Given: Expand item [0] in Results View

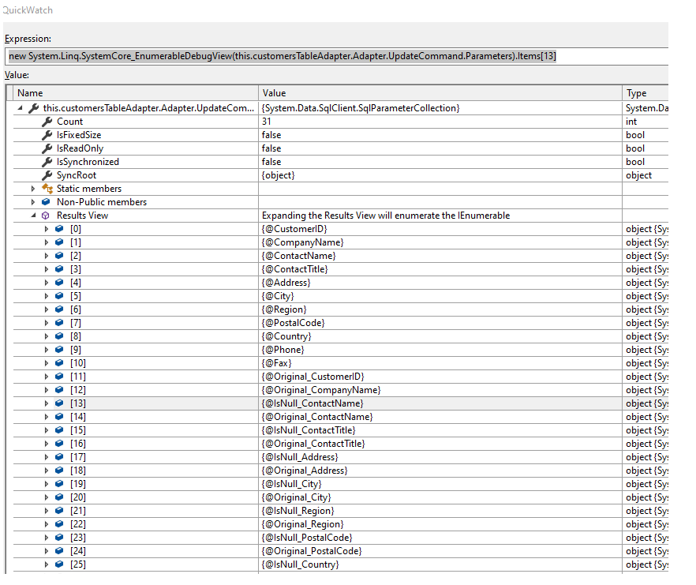Looking at the screenshot, I should (x=46, y=229).
